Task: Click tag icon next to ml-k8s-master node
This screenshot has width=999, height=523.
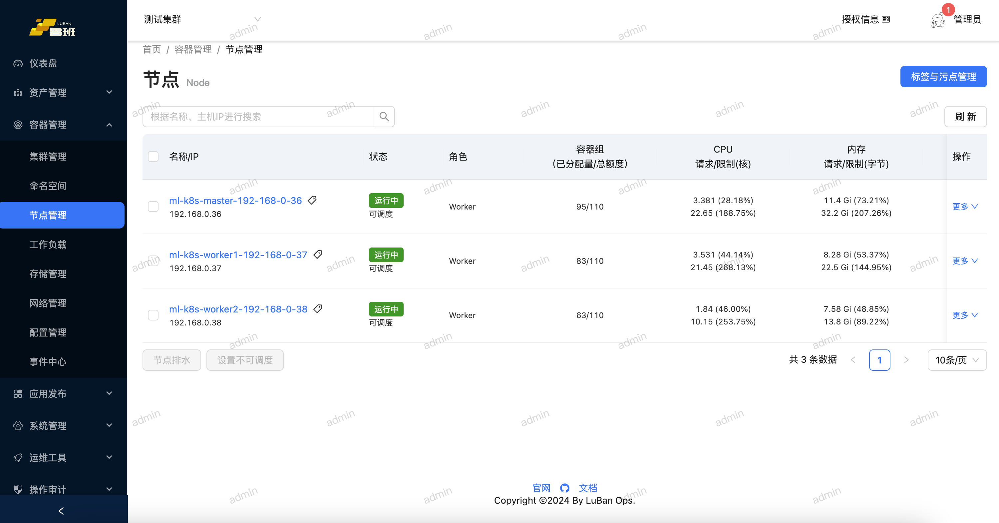Action: pos(312,200)
